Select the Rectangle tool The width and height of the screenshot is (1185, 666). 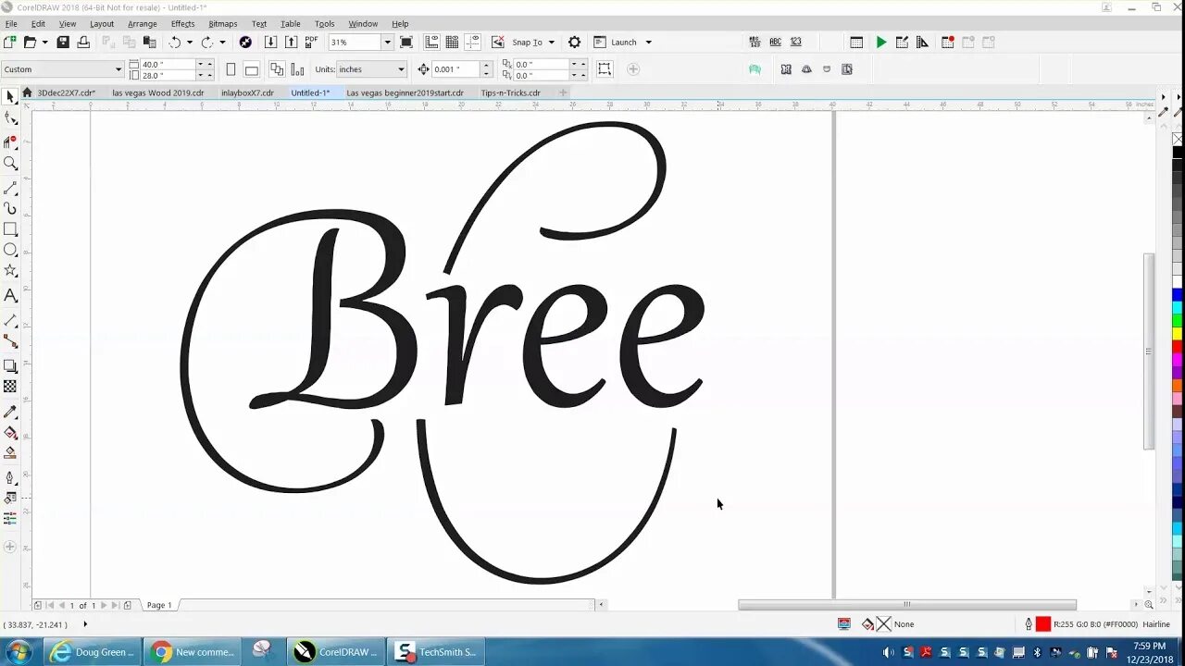tap(10, 229)
